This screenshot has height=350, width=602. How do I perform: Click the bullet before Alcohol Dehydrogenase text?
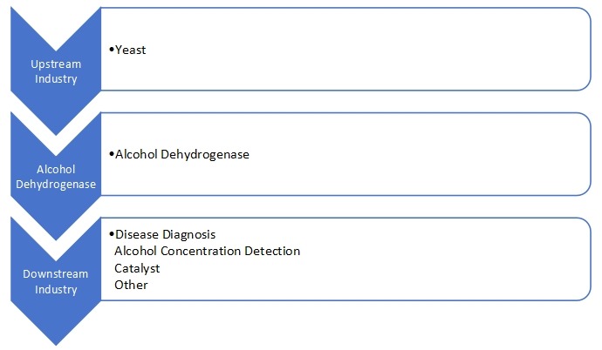coord(112,154)
